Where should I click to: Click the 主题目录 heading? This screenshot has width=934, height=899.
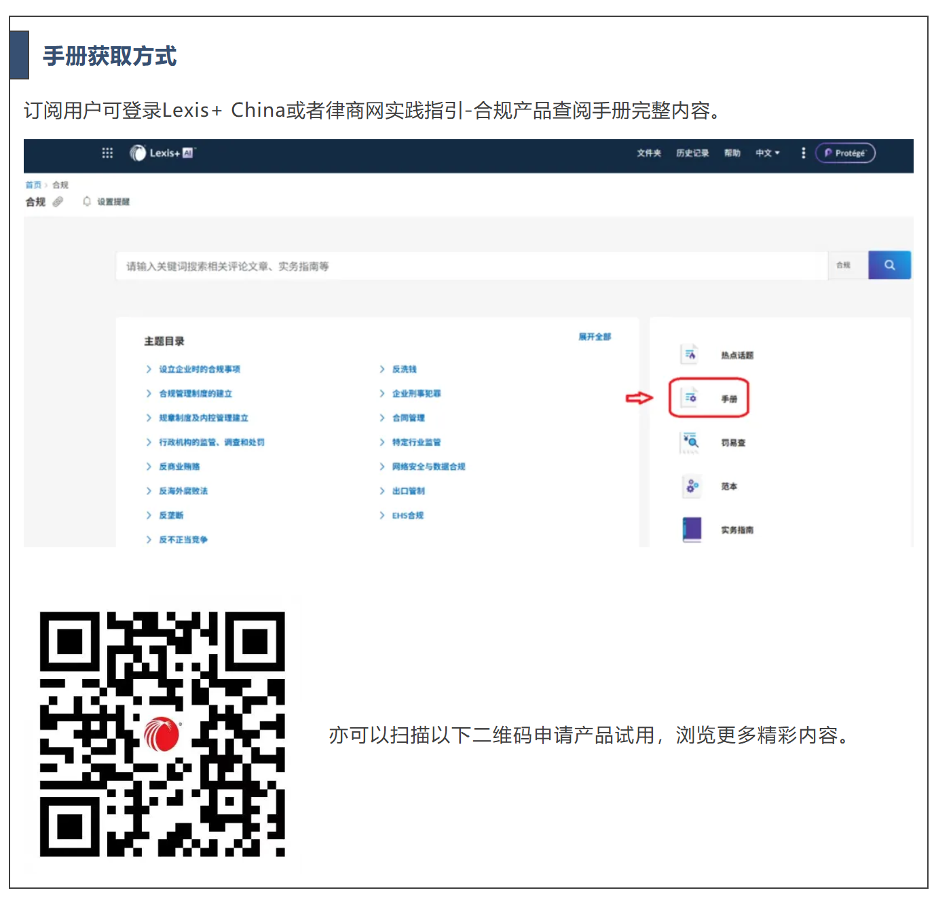(164, 341)
